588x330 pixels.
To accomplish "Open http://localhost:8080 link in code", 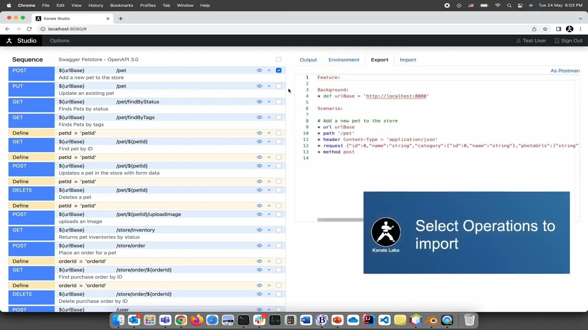I will tap(396, 96).
